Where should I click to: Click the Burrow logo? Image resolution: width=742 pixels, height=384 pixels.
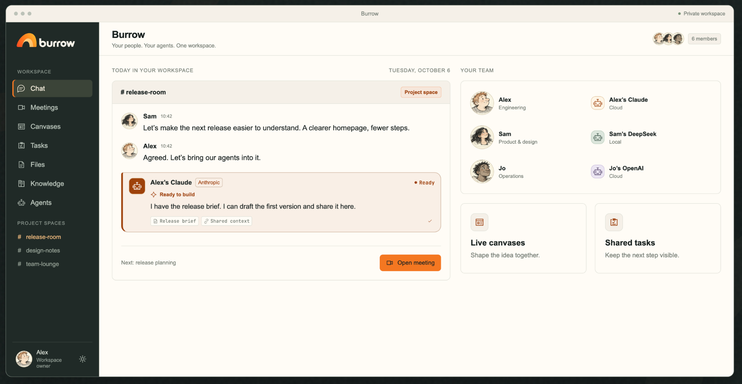(46, 41)
